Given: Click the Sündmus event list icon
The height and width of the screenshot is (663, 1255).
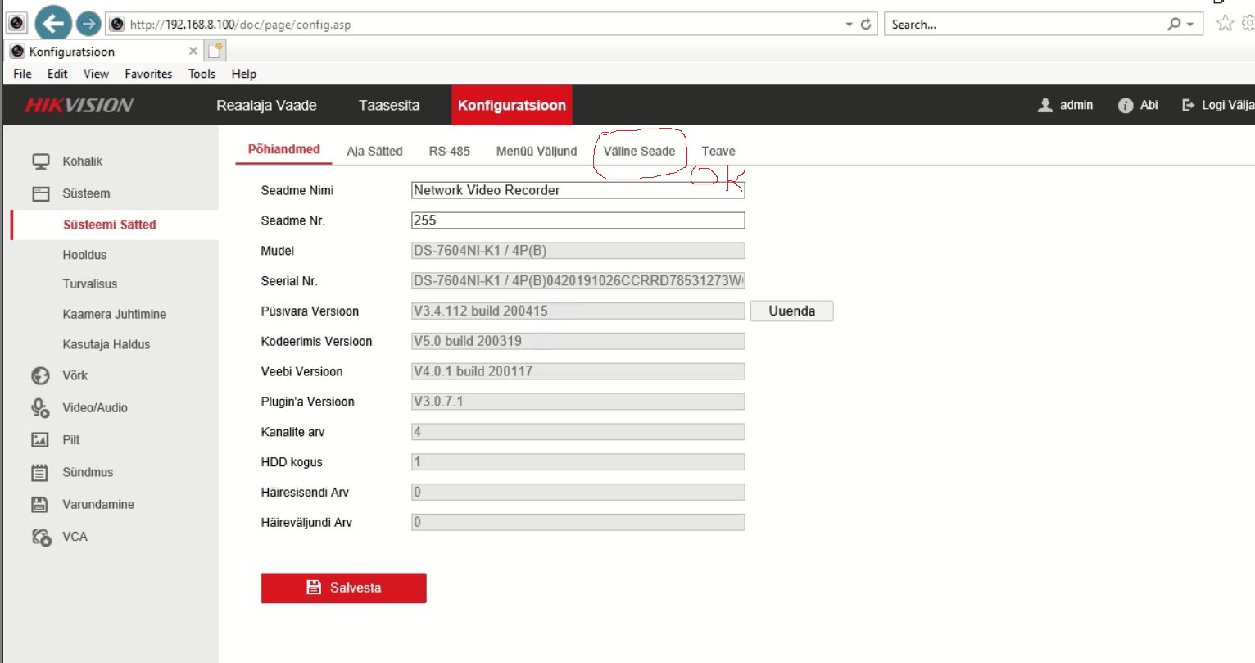Looking at the screenshot, I should [x=40, y=472].
